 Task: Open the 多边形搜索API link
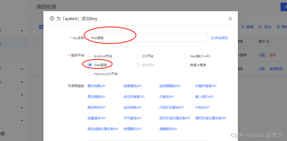click(134, 97)
